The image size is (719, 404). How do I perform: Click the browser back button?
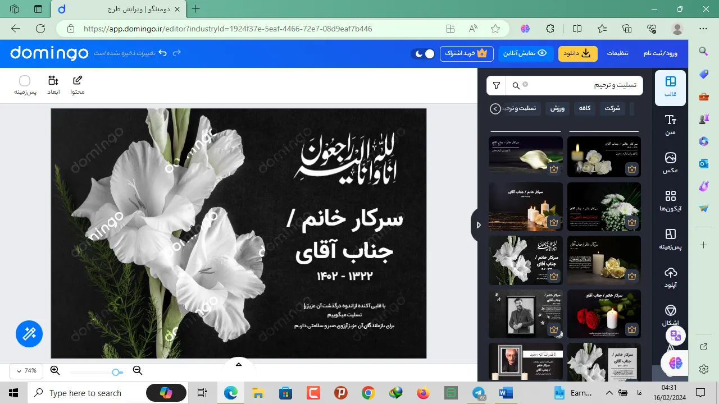16,29
